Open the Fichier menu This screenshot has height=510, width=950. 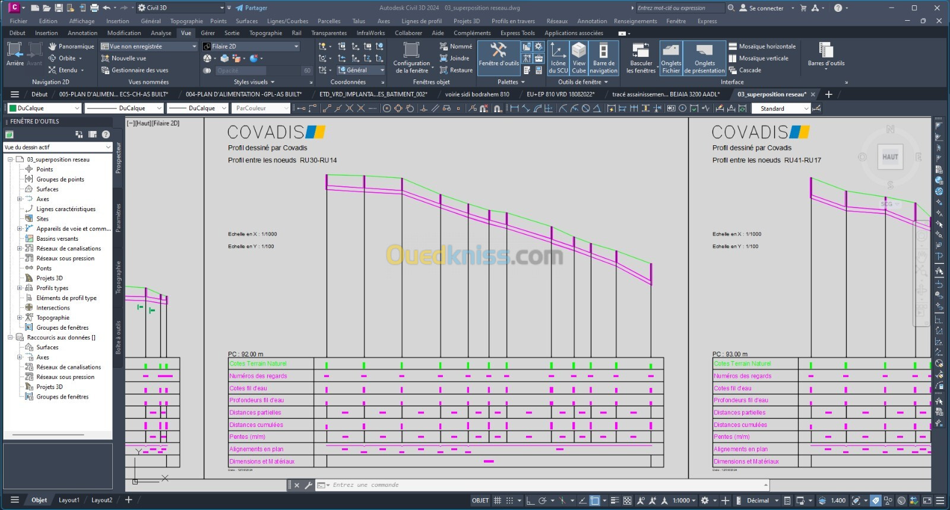[18, 21]
